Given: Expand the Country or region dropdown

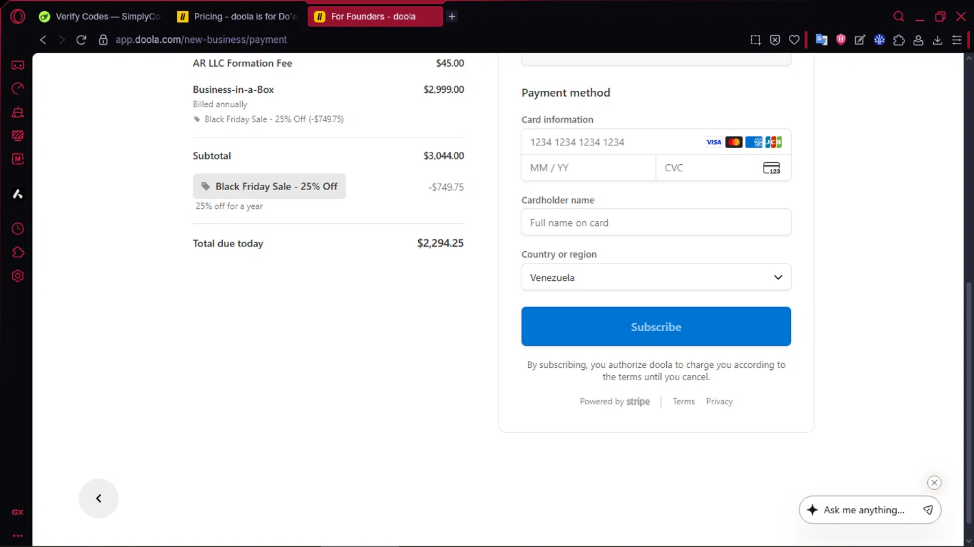Looking at the screenshot, I should tap(656, 277).
